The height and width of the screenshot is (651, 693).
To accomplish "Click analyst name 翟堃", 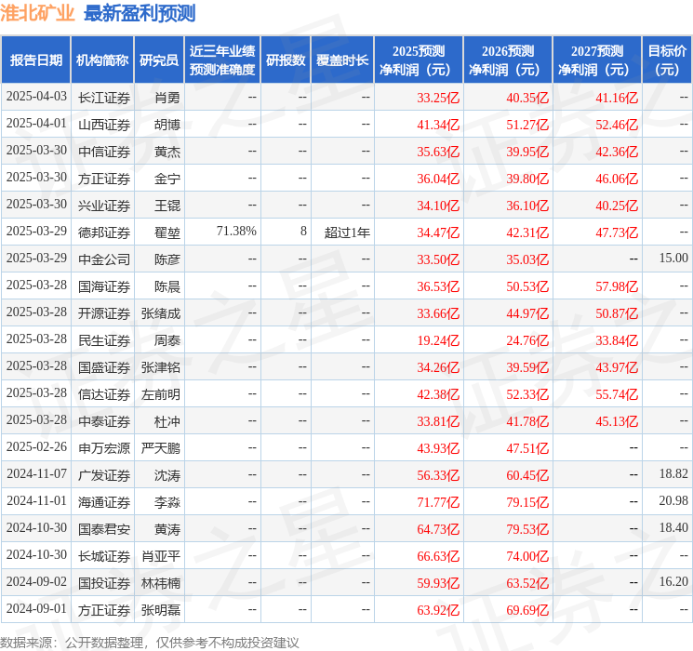I will (x=167, y=232).
